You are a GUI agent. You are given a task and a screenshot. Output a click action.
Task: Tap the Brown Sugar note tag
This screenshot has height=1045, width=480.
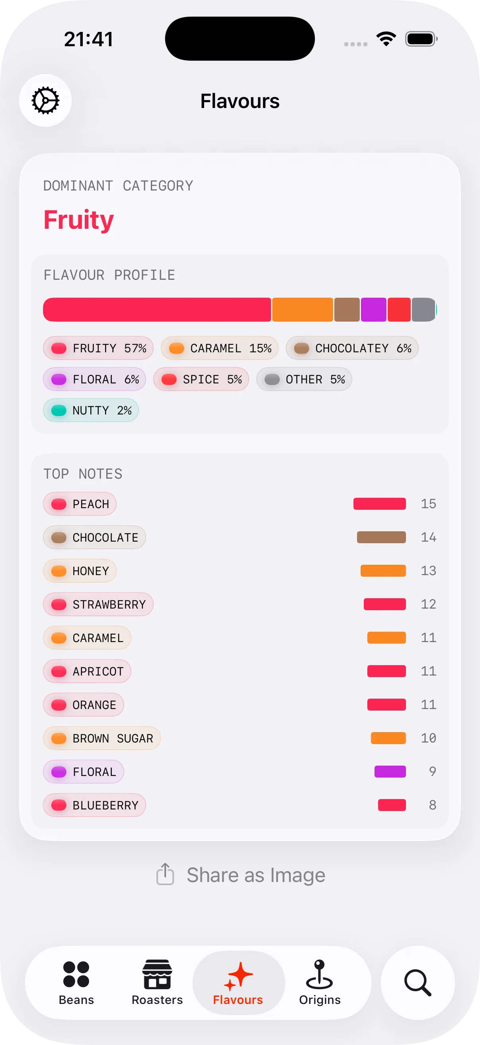point(101,738)
